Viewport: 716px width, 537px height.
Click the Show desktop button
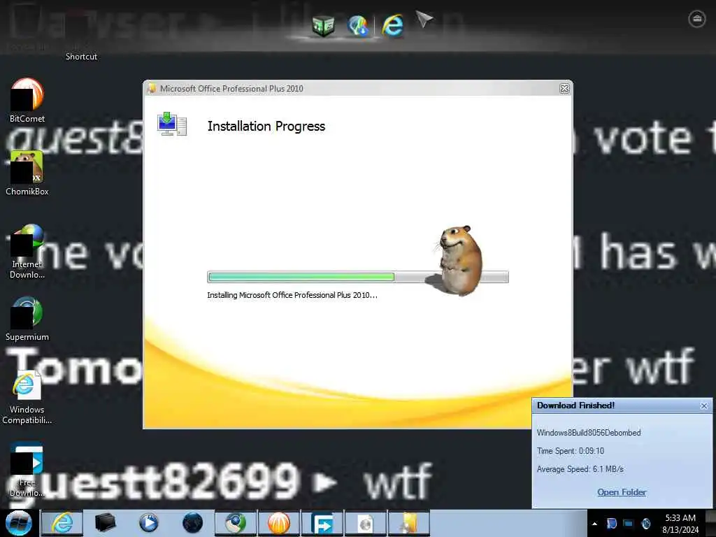pyautogui.click(x=710, y=523)
